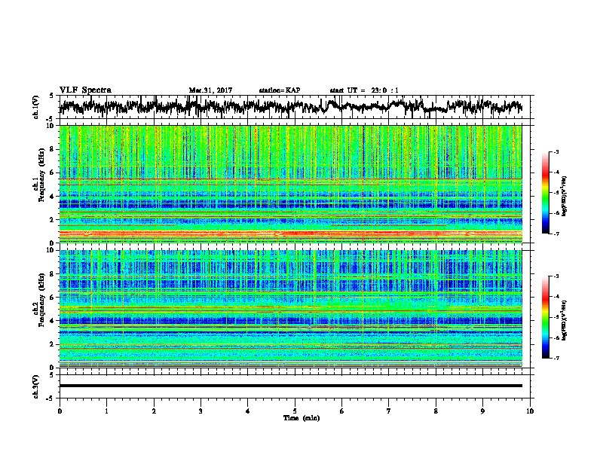
Task: Click time axis tick label "2"
Action: click(x=154, y=411)
